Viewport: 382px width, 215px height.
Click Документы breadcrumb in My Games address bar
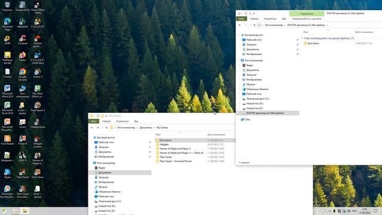click(146, 127)
